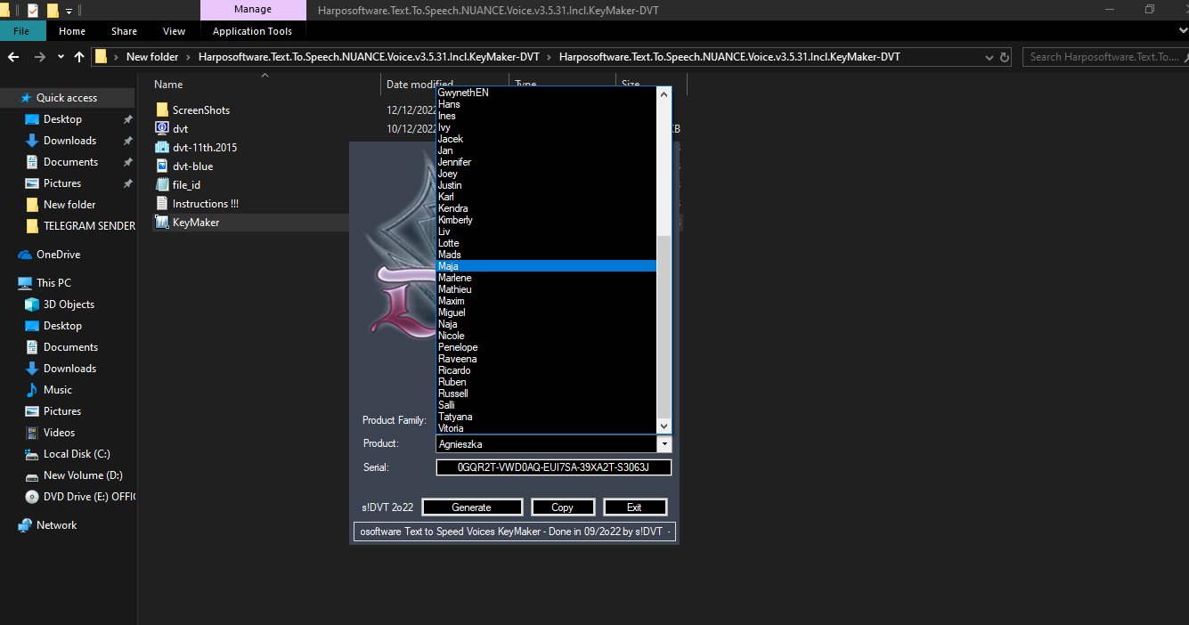The image size is (1189, 625).
Task: Select Maja in the product list
Action: pyautogui.click(x=546, y=266)
